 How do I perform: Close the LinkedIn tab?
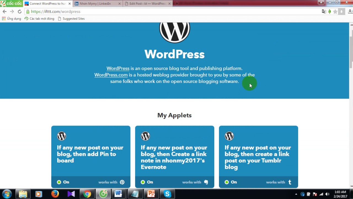(119, 4)
